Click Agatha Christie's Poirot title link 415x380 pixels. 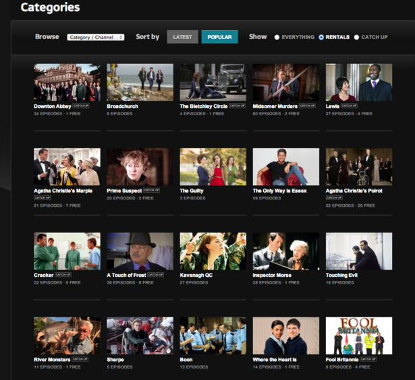pos(354,191)
